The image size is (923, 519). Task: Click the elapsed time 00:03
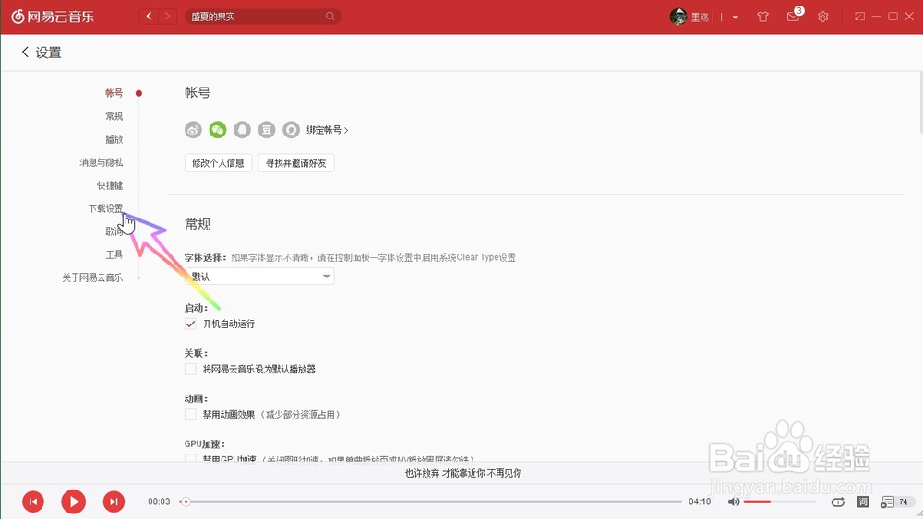[159, 501]
